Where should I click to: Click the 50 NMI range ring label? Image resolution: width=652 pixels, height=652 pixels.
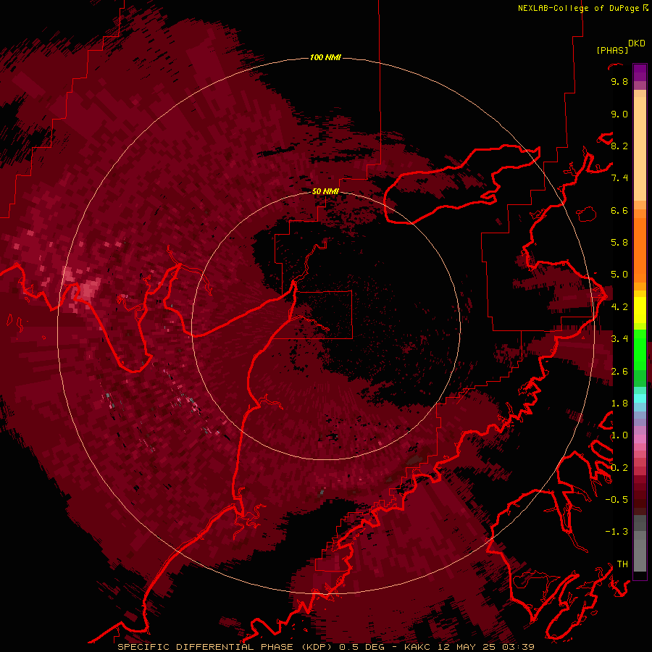click(x=325, y=191)
